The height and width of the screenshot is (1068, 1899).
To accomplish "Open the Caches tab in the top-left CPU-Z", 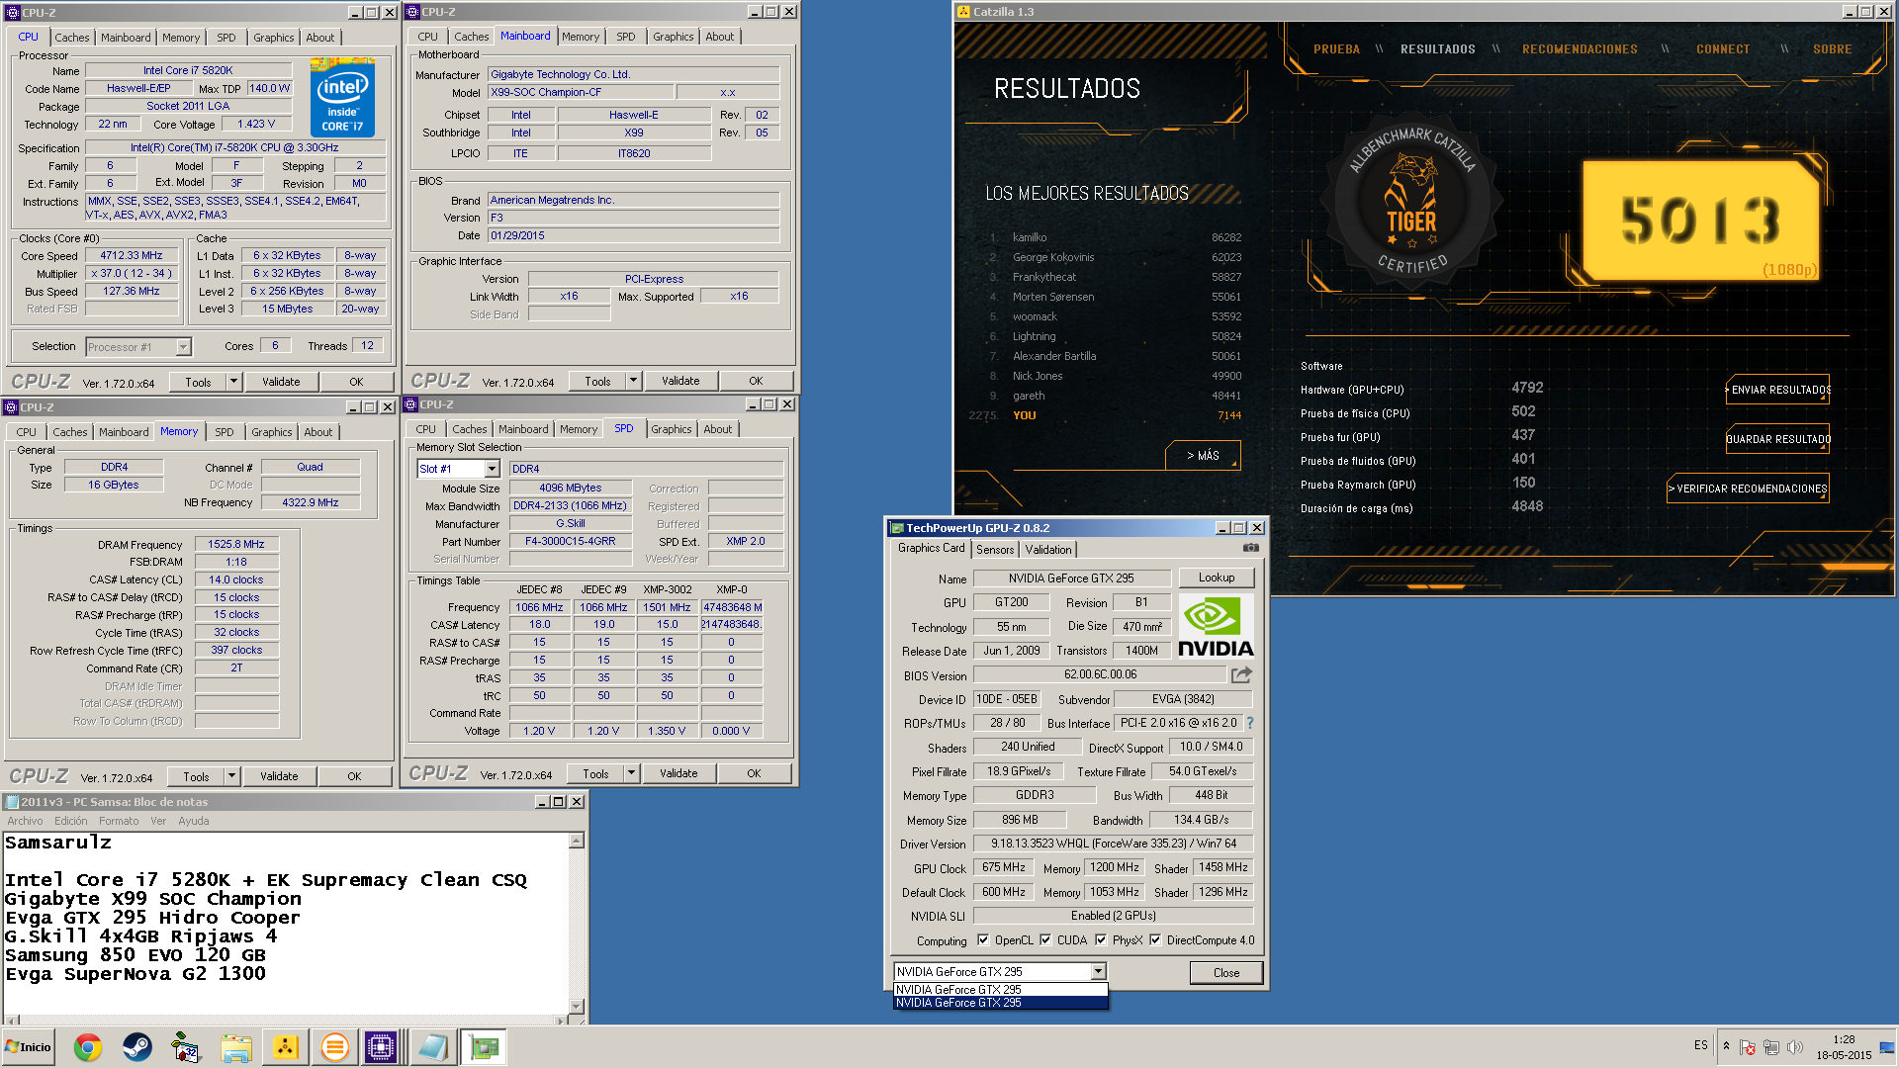I will pos(72,38).
